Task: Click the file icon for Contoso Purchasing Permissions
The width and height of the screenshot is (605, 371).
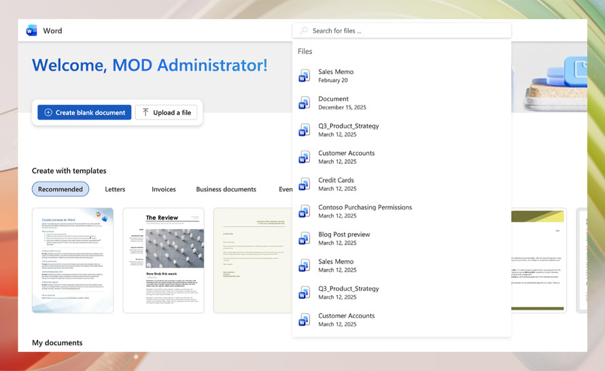Action: click(x=305, y=211)
